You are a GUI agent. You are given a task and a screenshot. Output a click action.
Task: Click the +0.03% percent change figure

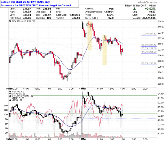coord(150,9)
